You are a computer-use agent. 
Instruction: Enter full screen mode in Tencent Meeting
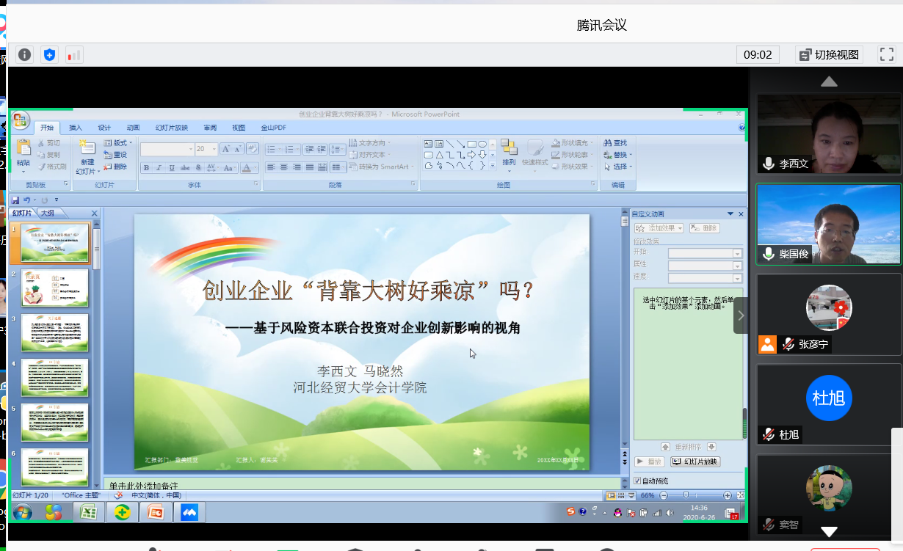pyautogui.click(x=886, y=54)
